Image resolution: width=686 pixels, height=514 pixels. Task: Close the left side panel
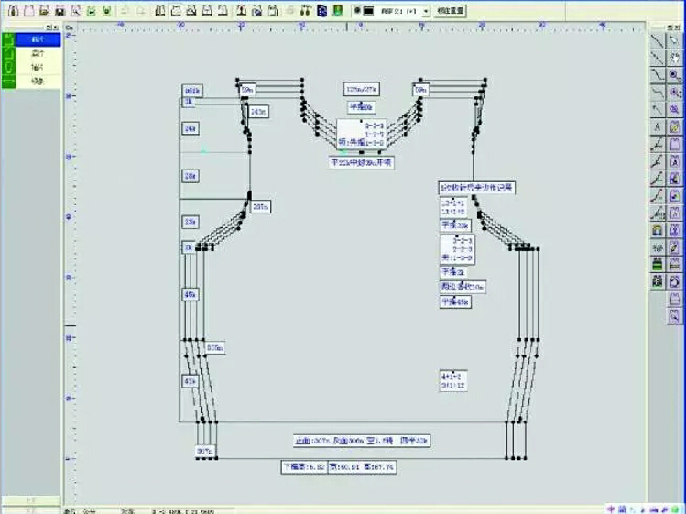[x=58, y=30]
